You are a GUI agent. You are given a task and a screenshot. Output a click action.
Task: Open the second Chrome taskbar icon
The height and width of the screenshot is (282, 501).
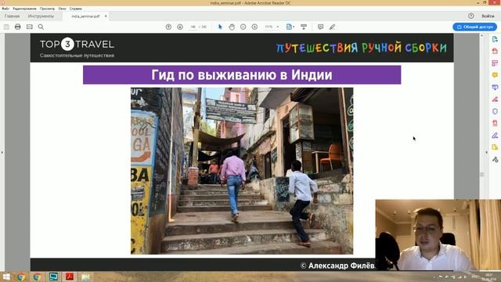coord(37,277)
